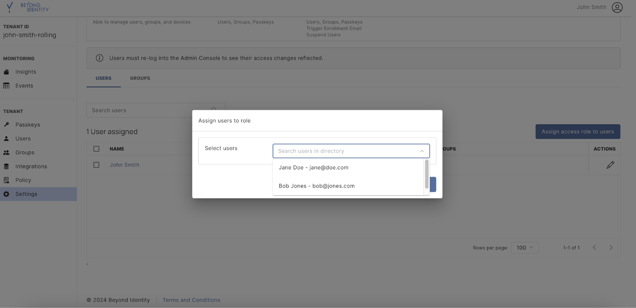Click the Events table icon
Viewport: 636px width, 308px height.
pos(6,86)
